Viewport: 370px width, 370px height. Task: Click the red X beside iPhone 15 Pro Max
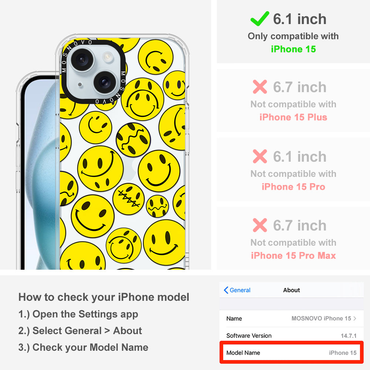pyautogui.click(x=260, y=225)
